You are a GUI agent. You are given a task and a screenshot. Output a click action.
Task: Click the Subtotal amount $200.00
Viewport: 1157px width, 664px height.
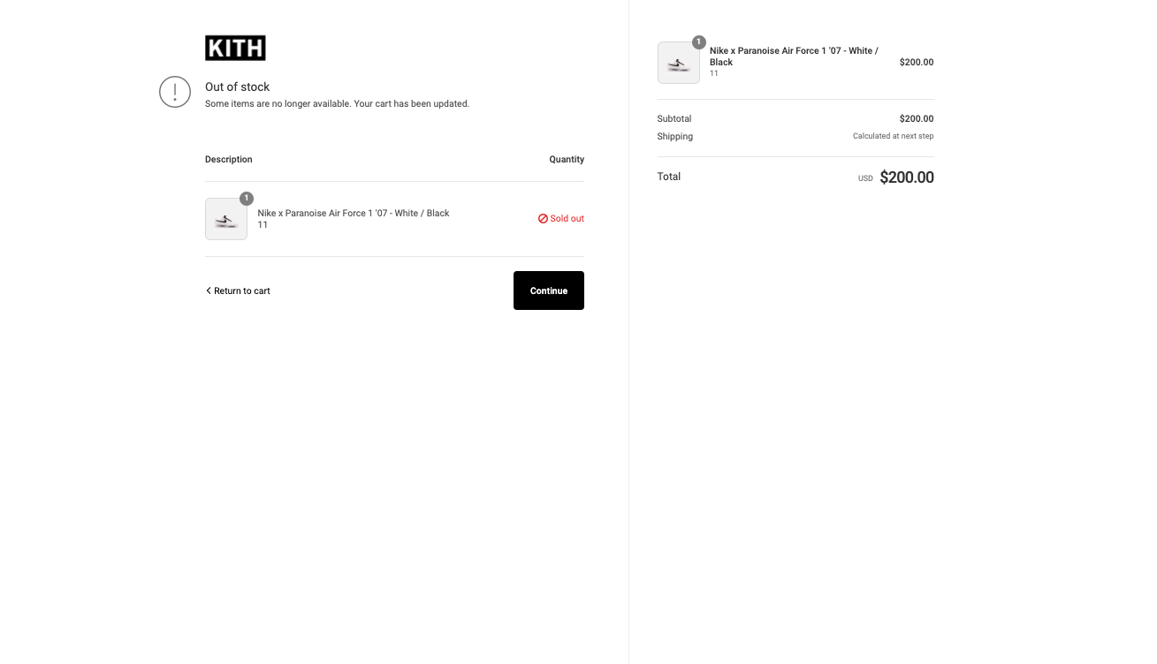917,118
